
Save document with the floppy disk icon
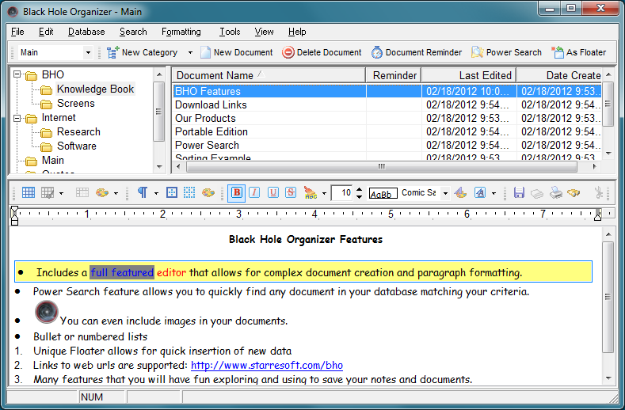(x=519, y=193)
